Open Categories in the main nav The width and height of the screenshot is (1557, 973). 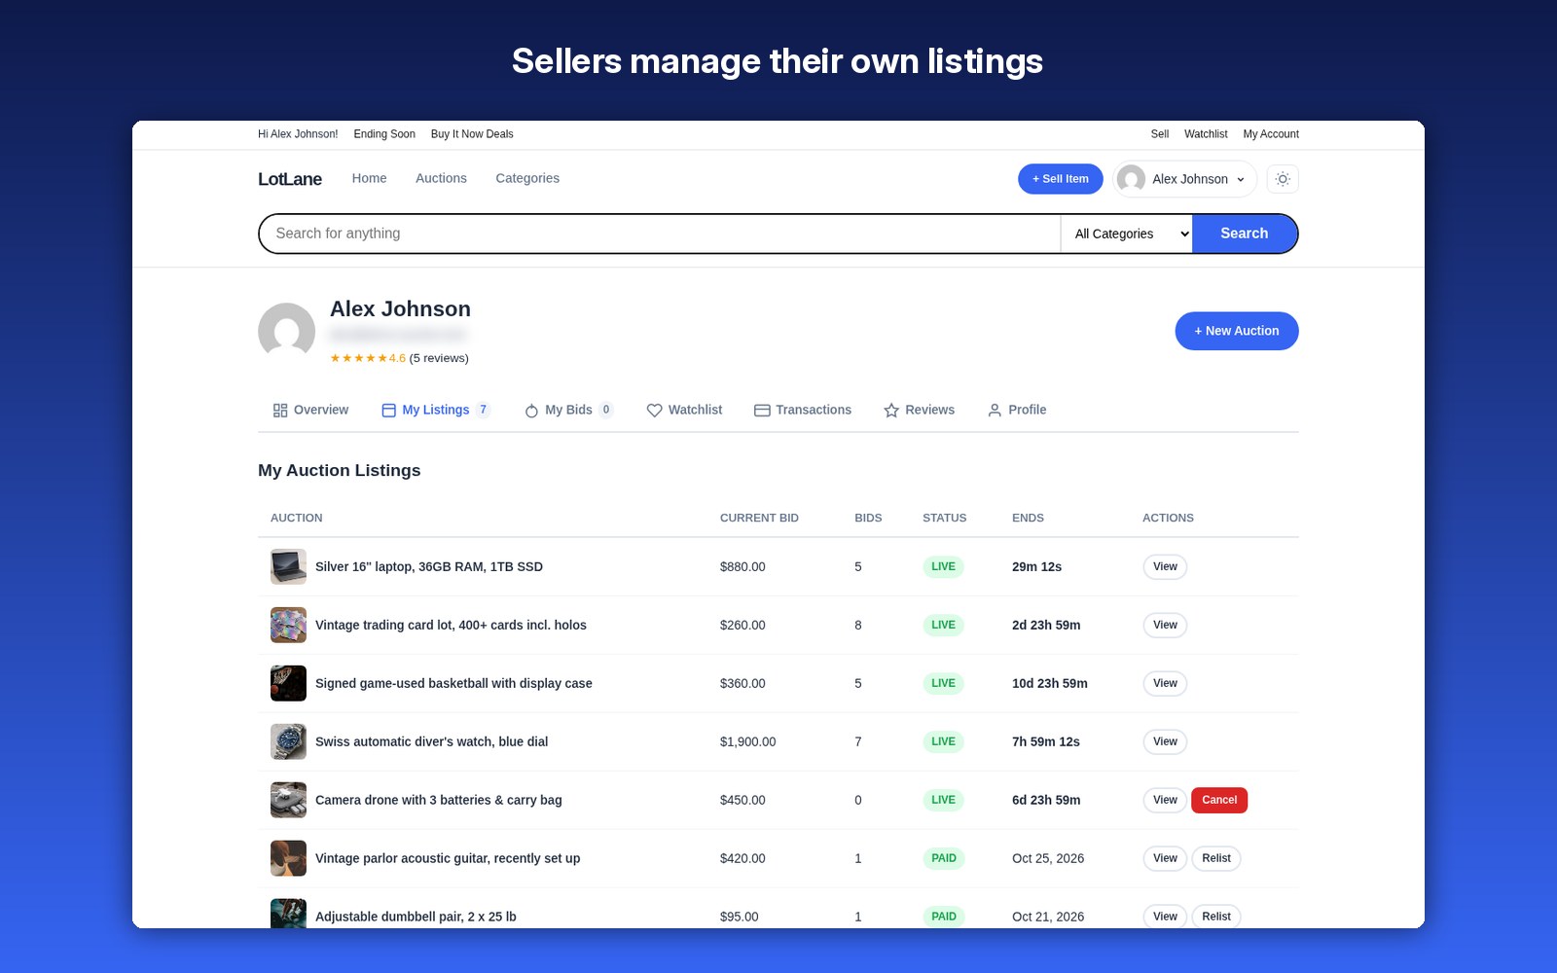point(527,178)
